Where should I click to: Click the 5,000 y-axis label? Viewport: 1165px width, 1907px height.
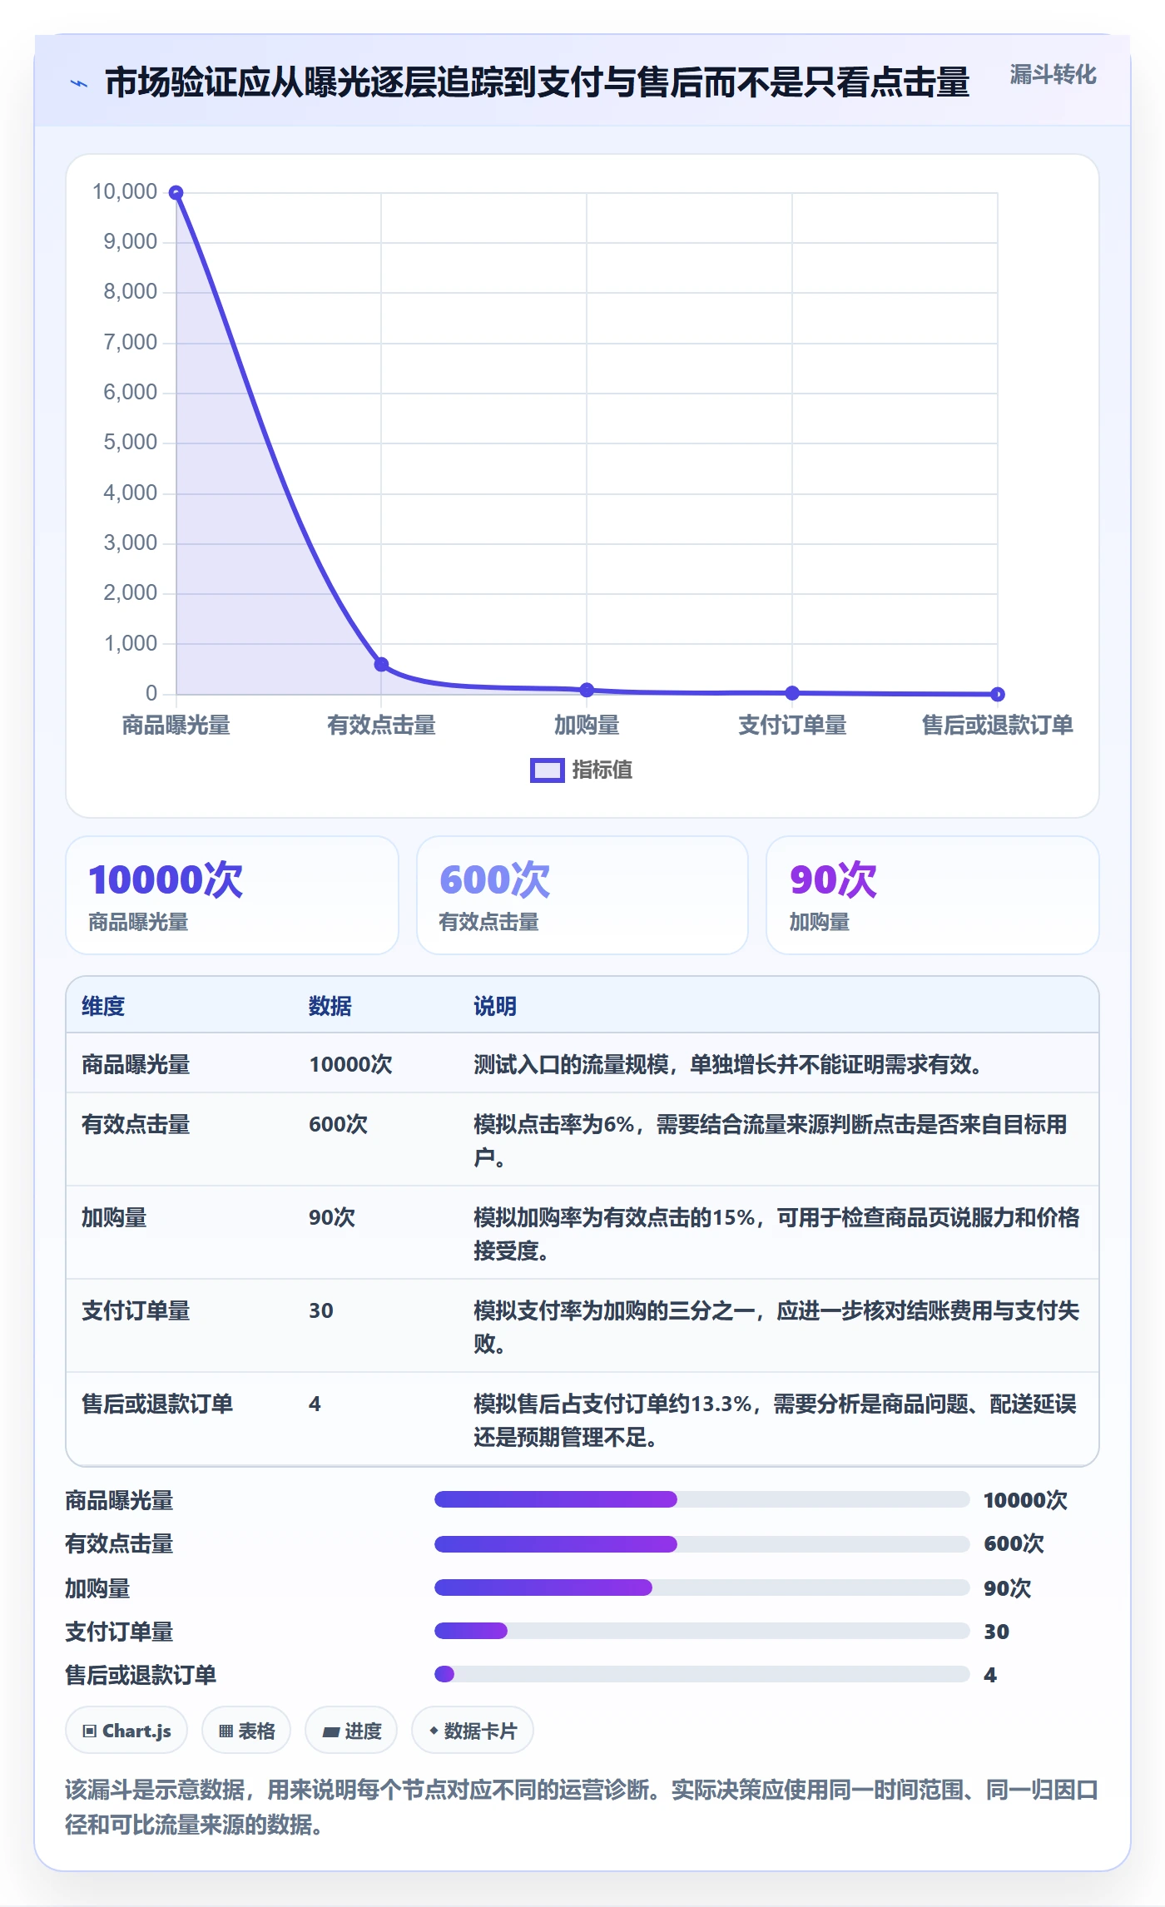[131, 443]
